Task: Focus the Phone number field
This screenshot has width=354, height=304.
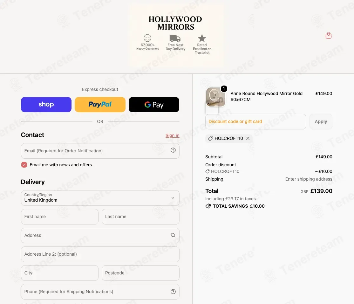Action: coord(100,292)
